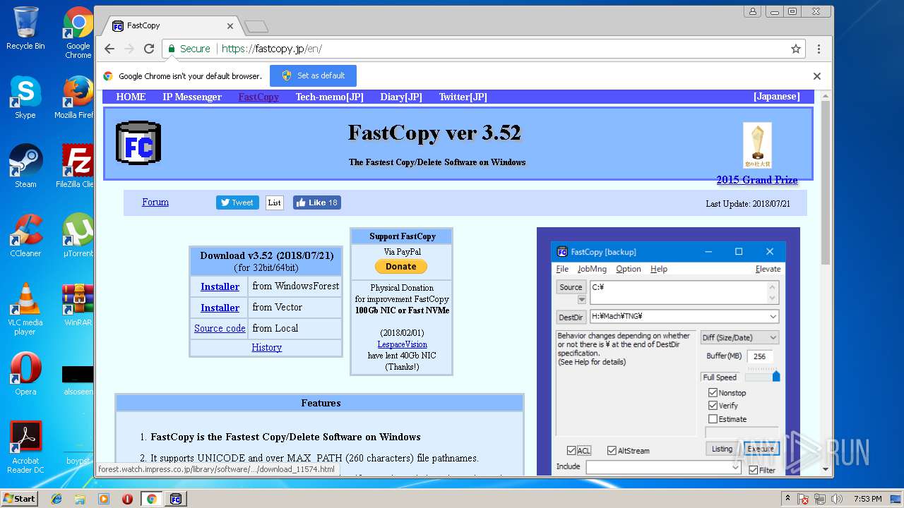Open the WinRAR desktop shortcut

coord(78,305)
